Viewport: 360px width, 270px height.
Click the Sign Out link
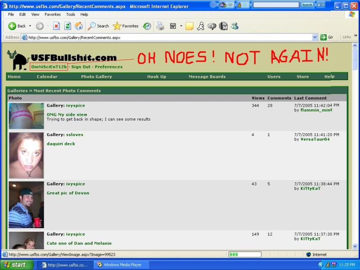click(81, 67)
